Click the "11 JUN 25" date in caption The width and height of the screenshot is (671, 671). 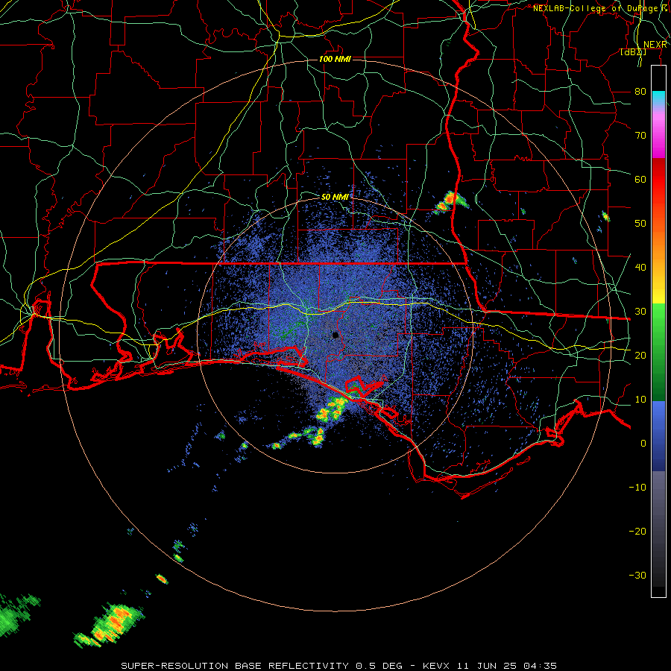click(488, 666)
